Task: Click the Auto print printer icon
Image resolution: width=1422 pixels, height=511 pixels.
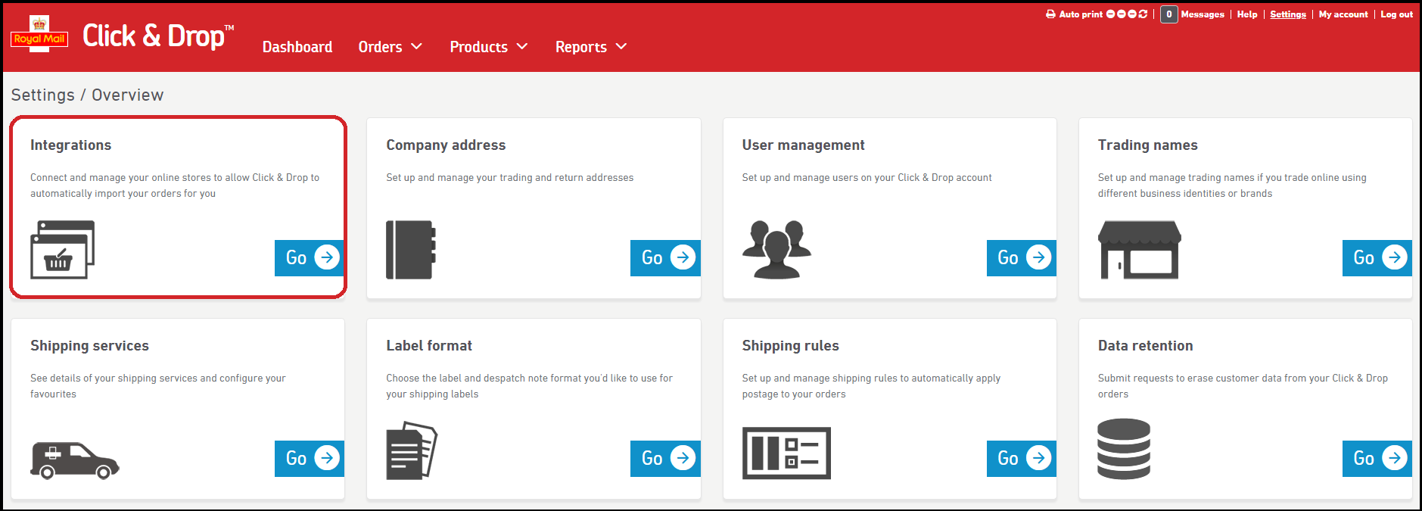Action: click(x=1050, y=14)
